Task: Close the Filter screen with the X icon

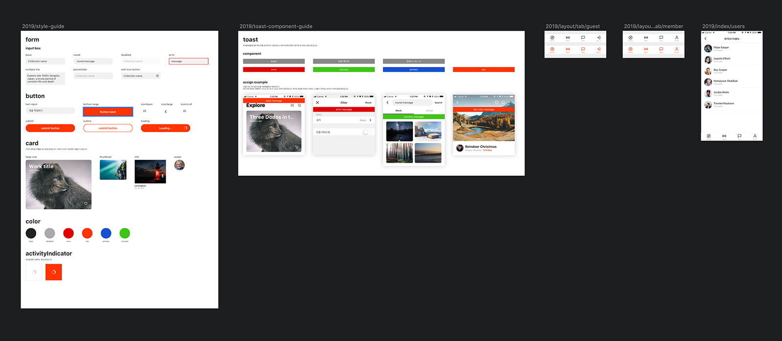Action: click(318, 103)
